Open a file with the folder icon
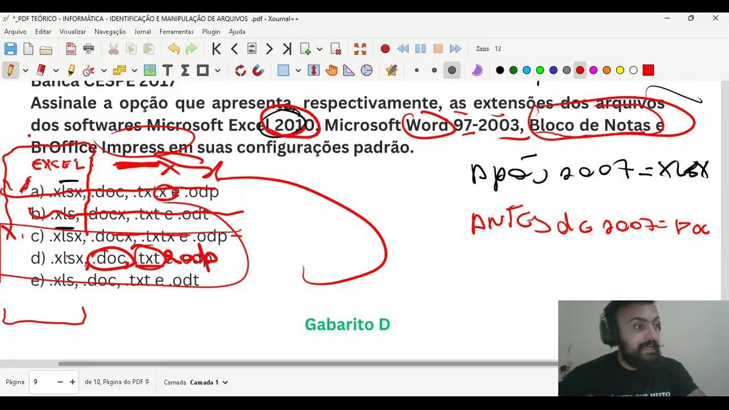The height and width of the screenshot is (410, 729). tap(46, 49)
